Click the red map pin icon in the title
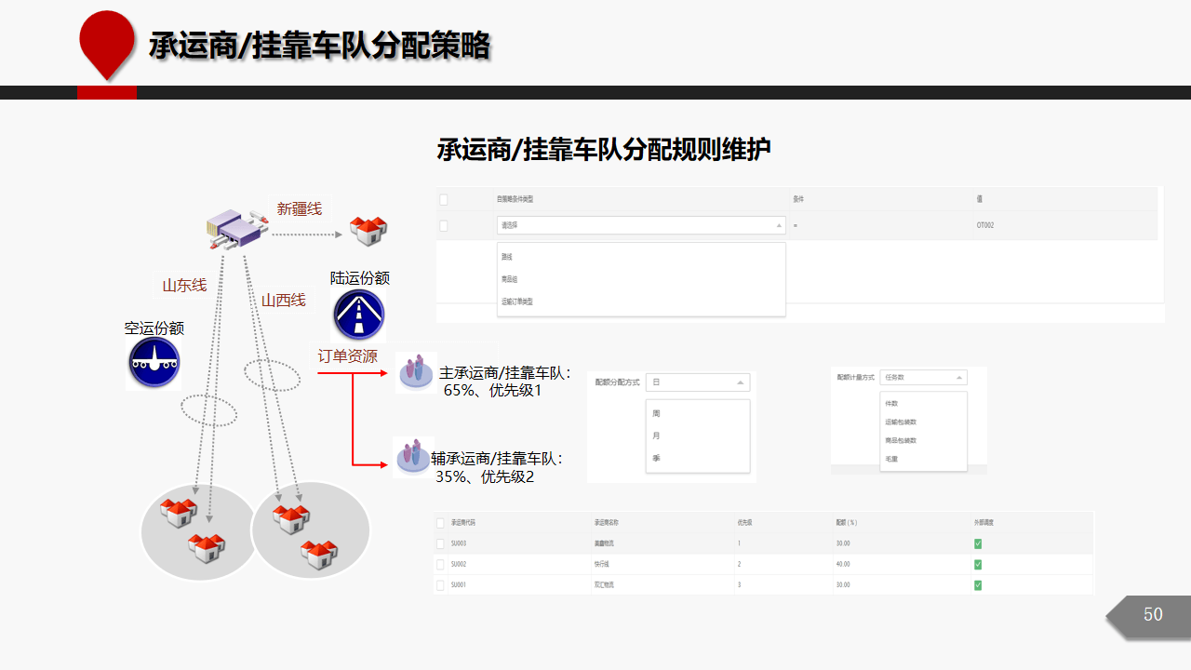The height and width of the screenshot is (670, 1191). click(x=108, y=45)
